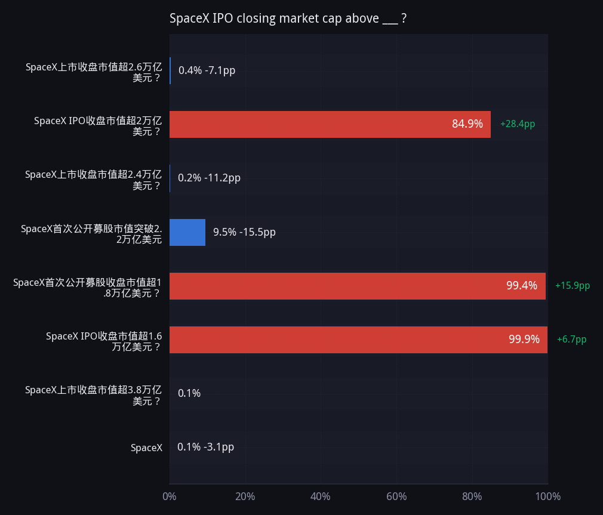Click the 60% axis tick label
603x515 pixels.
[396, 497]
